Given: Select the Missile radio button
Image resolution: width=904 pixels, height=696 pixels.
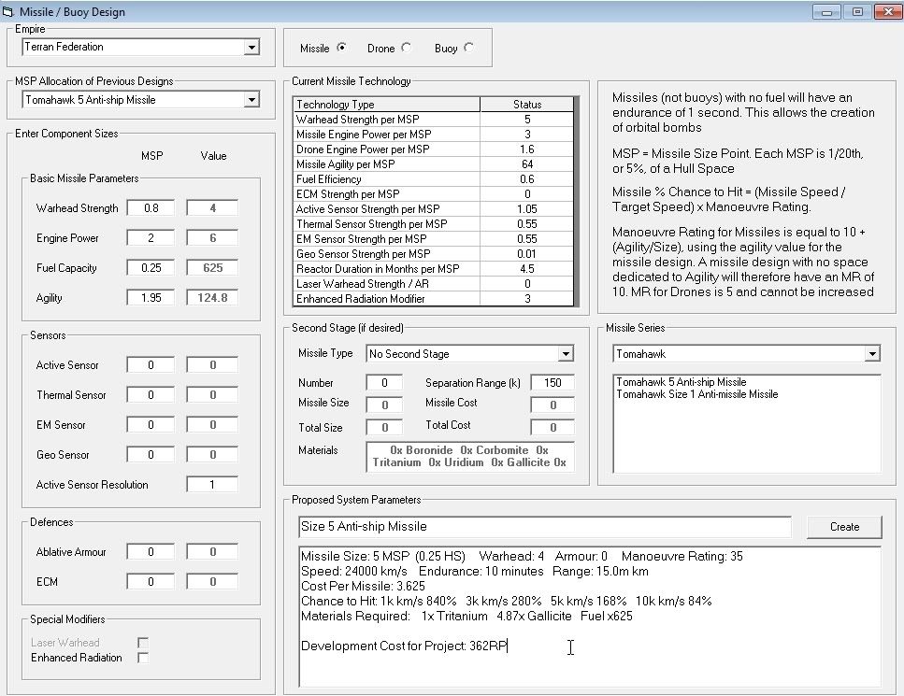Looking at the screenshot, I should pyautogui.click(x=342, y=48).
